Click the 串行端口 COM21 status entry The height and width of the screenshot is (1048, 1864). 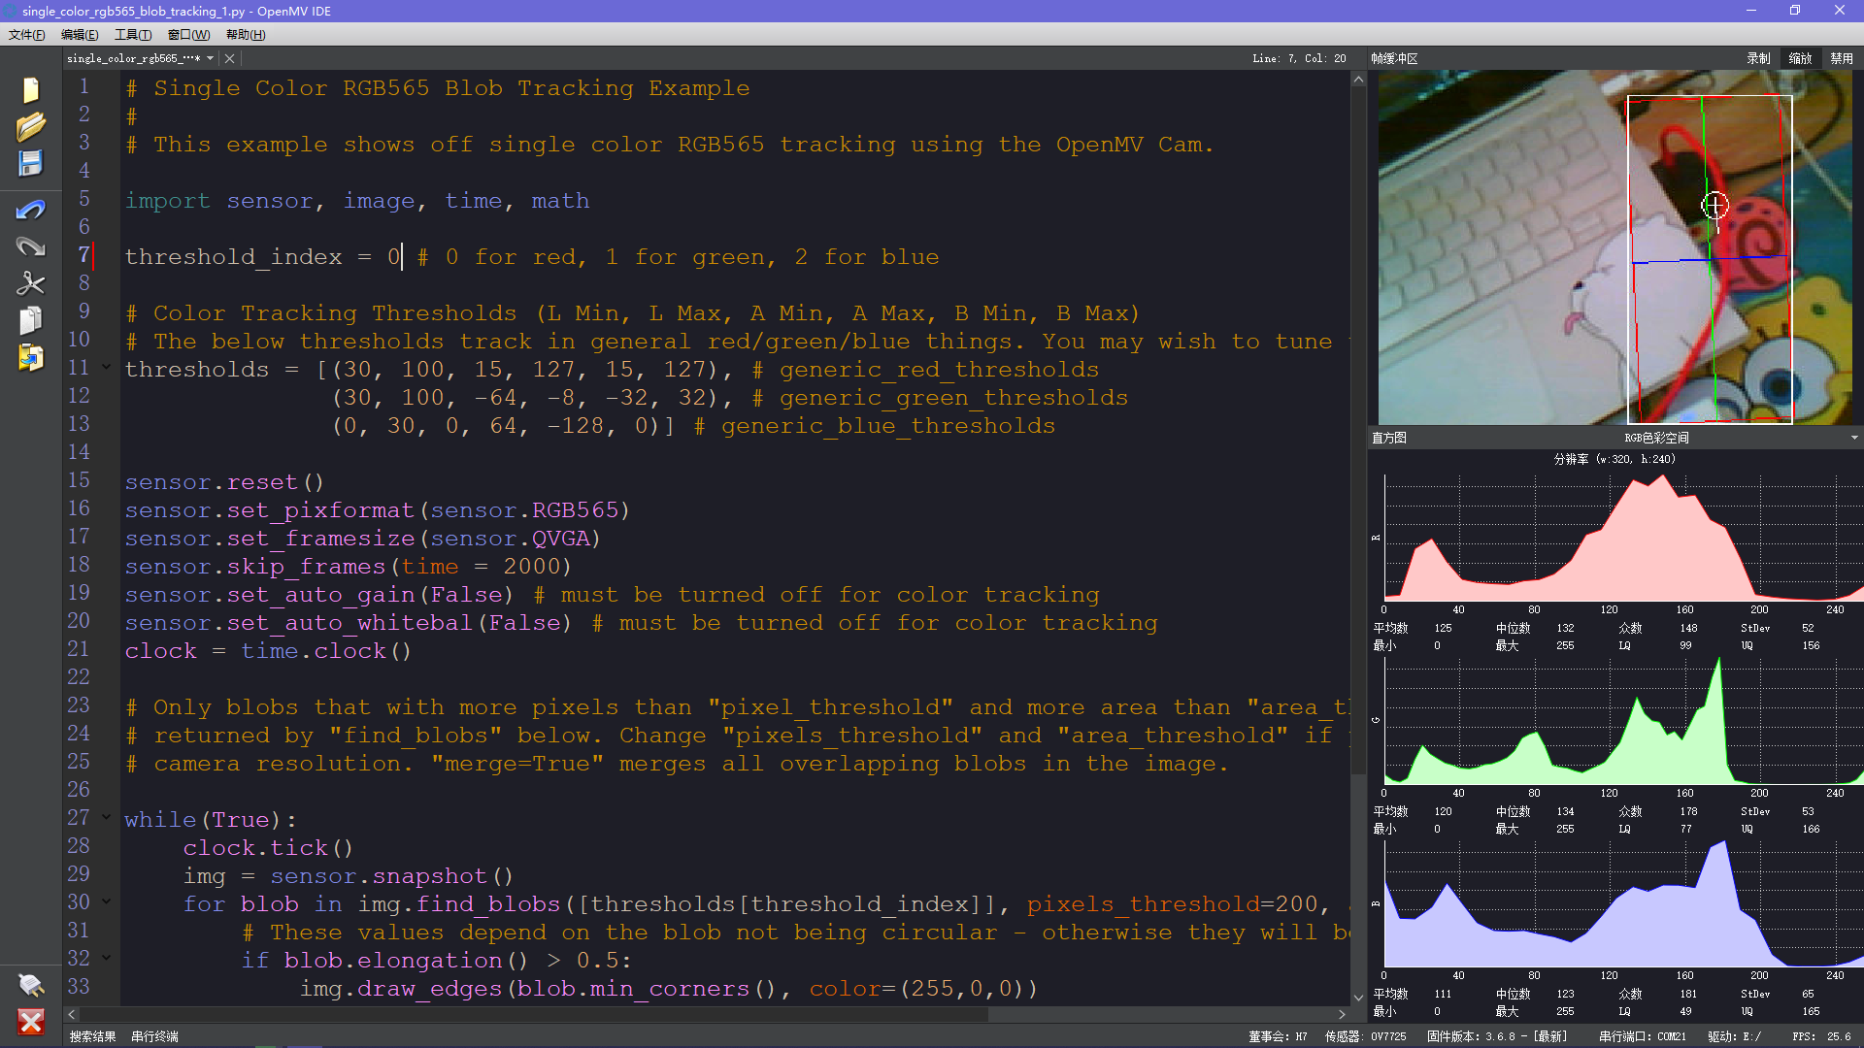coord(1642,1036)
